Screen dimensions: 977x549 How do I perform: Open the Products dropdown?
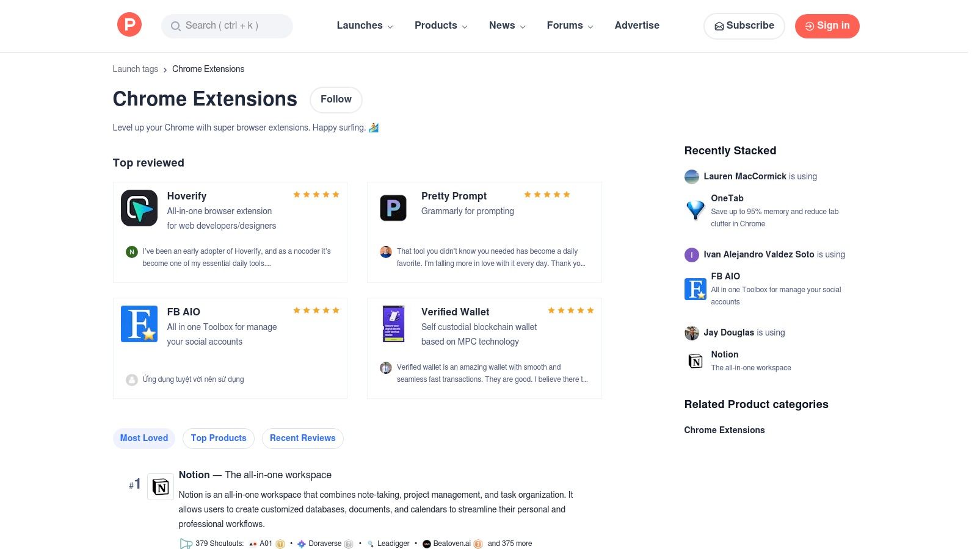pyautogui.click(x=436, y=25)
